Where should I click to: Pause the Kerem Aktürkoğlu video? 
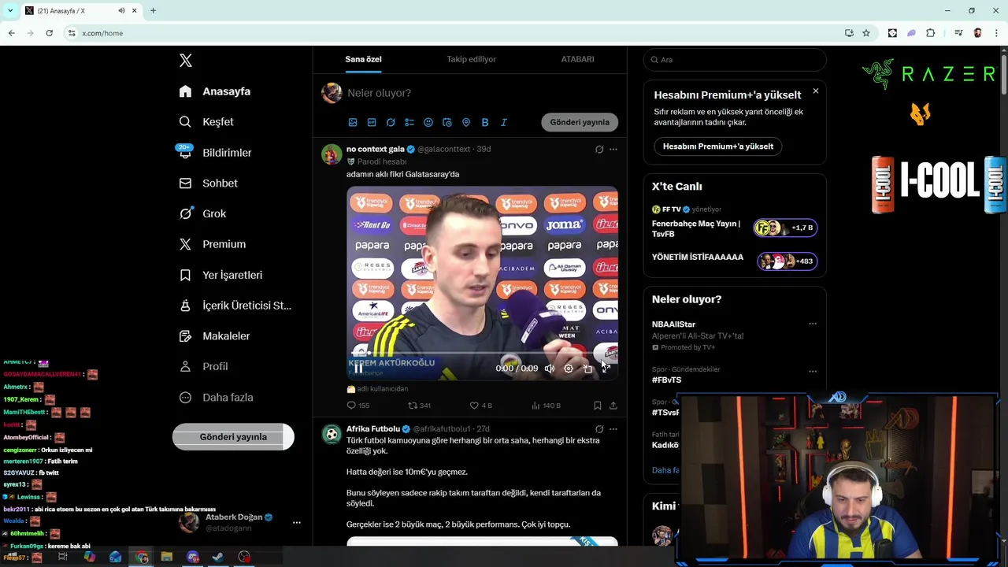pyautogui.click(x=358, y=369)
